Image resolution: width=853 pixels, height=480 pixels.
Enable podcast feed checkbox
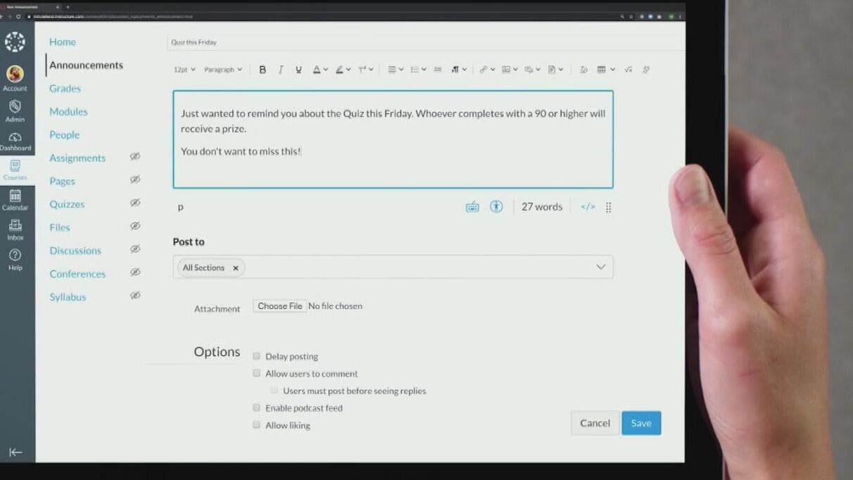256,408
